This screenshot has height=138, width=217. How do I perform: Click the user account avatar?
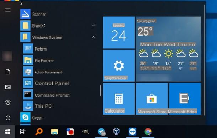(x=7, y=56)
